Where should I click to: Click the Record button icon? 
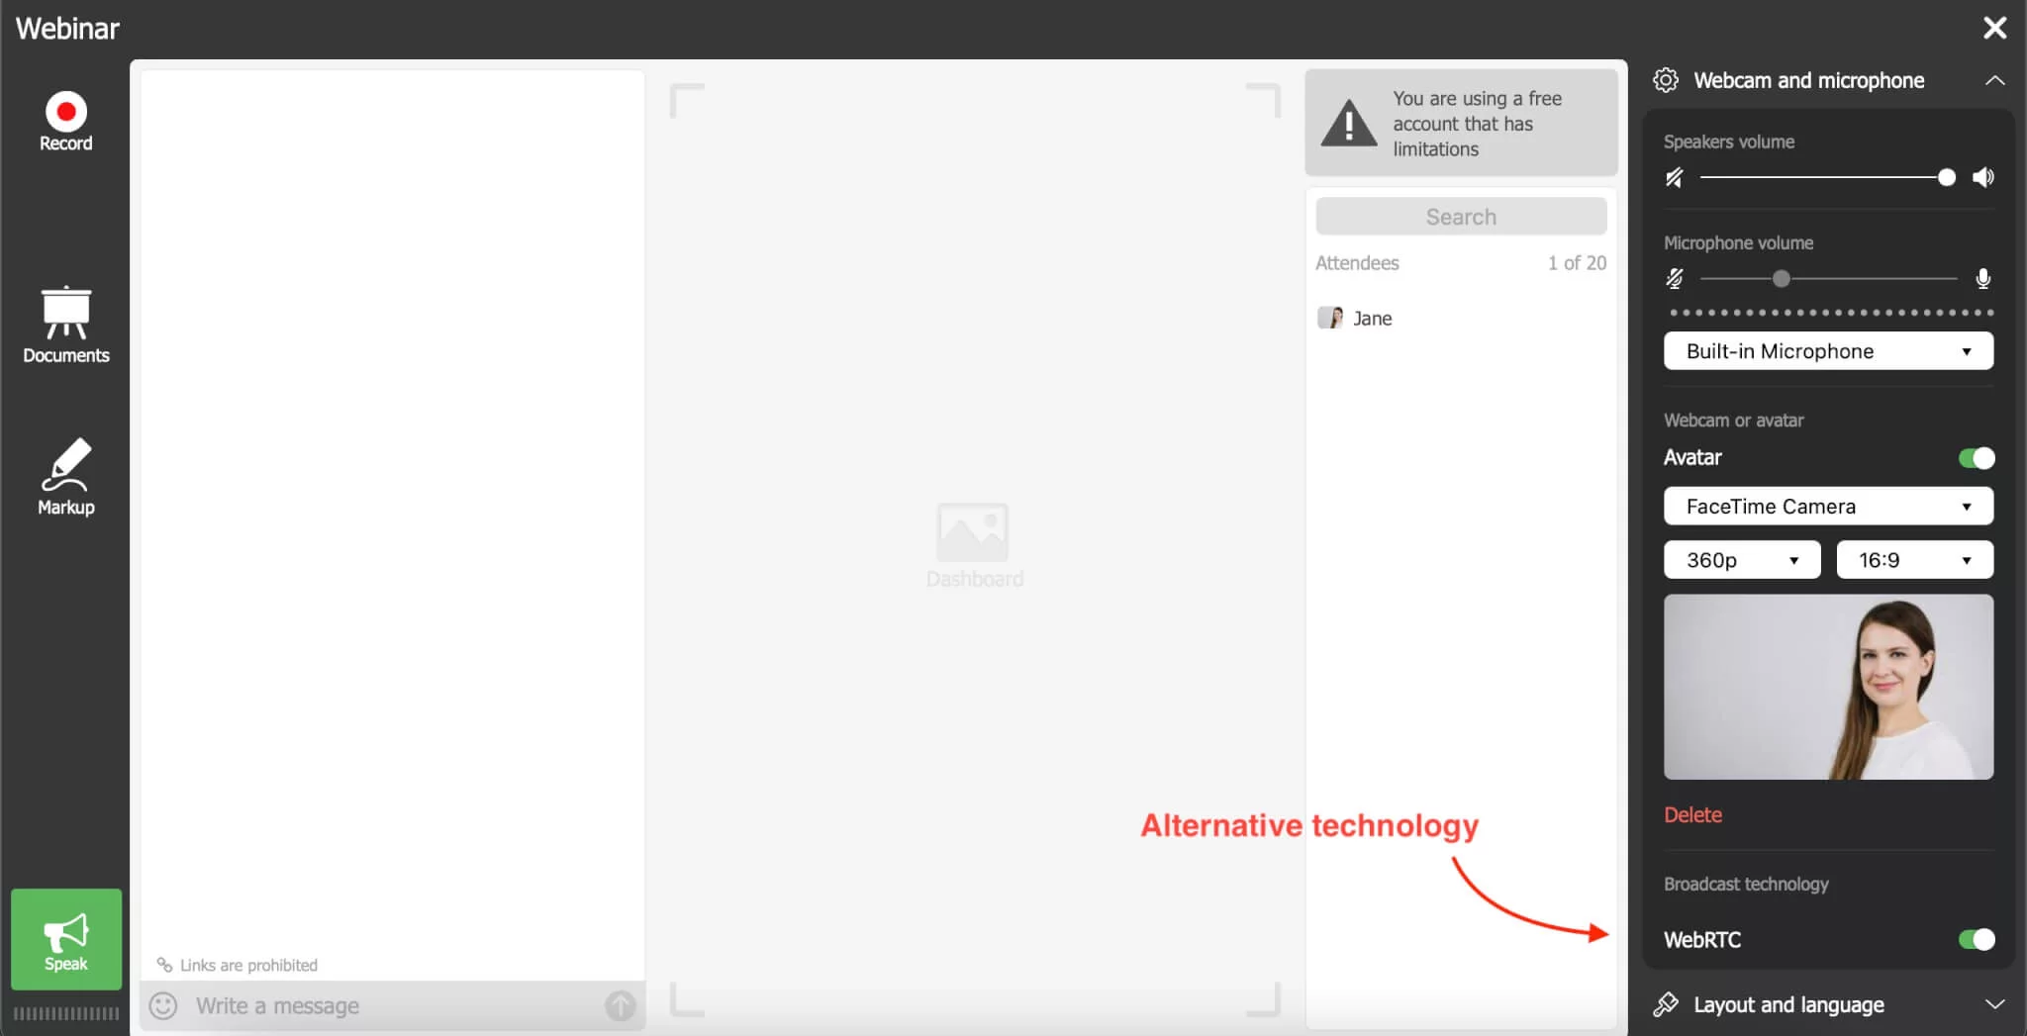[65, 113]
